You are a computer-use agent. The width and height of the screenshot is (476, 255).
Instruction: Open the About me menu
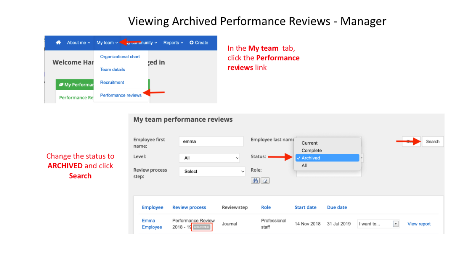pyautogui.click(x=79, y=43)
